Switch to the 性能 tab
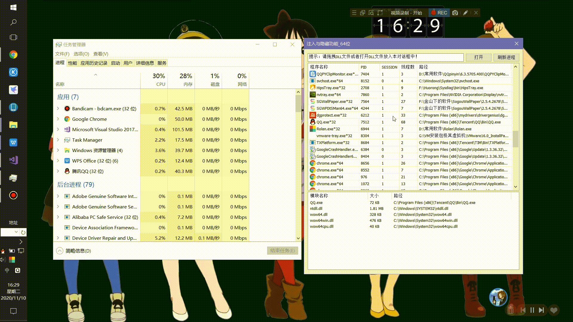 [72, 63]
